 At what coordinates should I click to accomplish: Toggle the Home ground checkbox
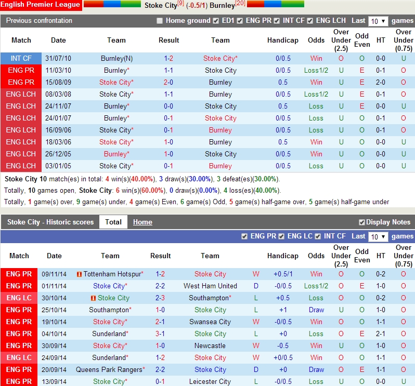tap(159, 21)
